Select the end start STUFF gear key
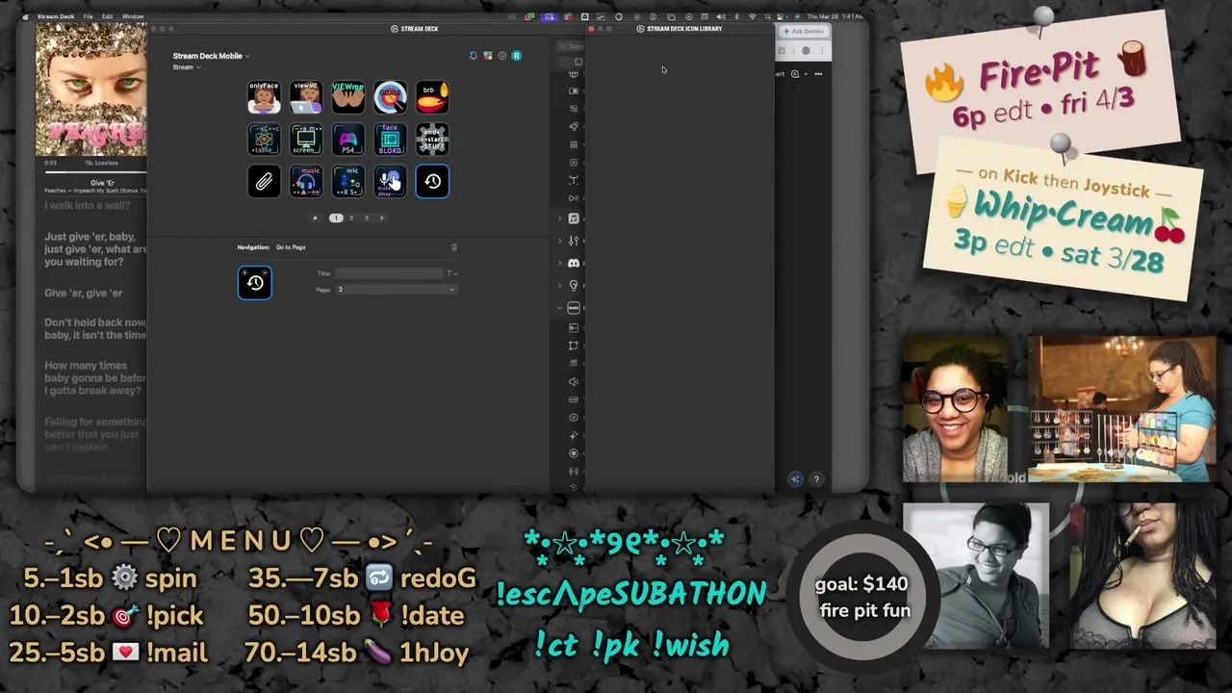This screenshot has width=1232, height=693. 433,140
